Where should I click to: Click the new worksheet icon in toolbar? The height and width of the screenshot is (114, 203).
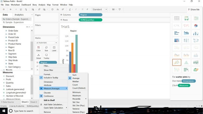33,9
